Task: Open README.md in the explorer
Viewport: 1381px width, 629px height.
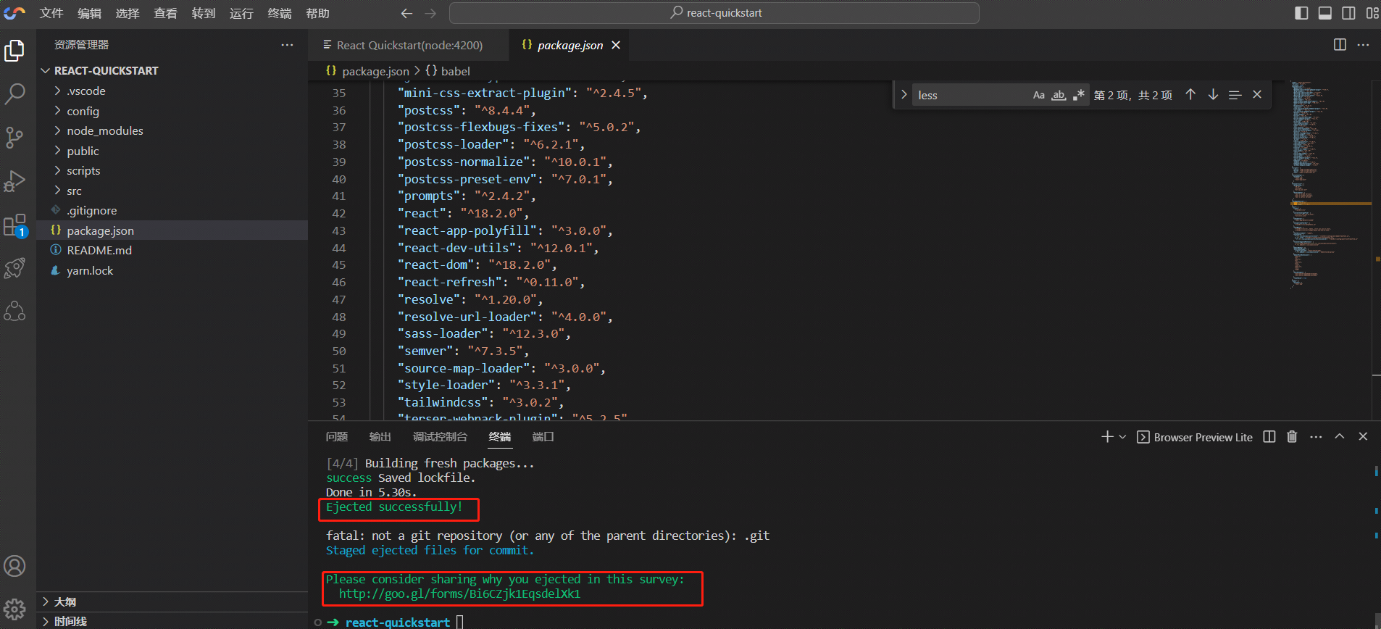Action: tap(172, 250)
